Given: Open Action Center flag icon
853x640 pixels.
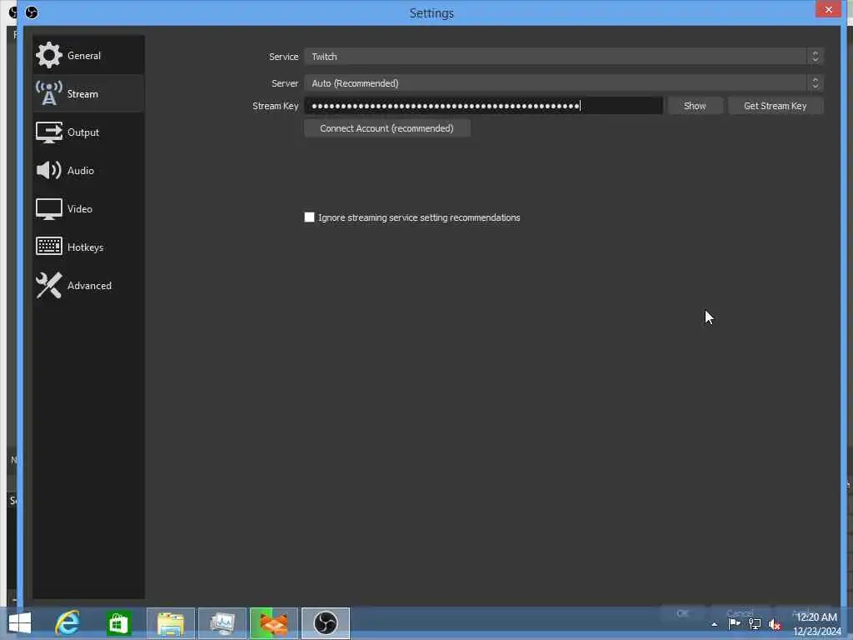Looking at the screenshot, I should click(735, 623).
